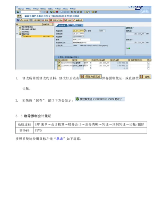The image size is (167, 216).
Task: Open D/C dropdown in row 6132400000
Action: coord(91,63)
